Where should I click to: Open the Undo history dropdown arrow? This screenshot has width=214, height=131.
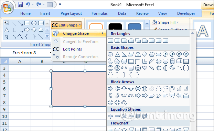pos(33,4)
